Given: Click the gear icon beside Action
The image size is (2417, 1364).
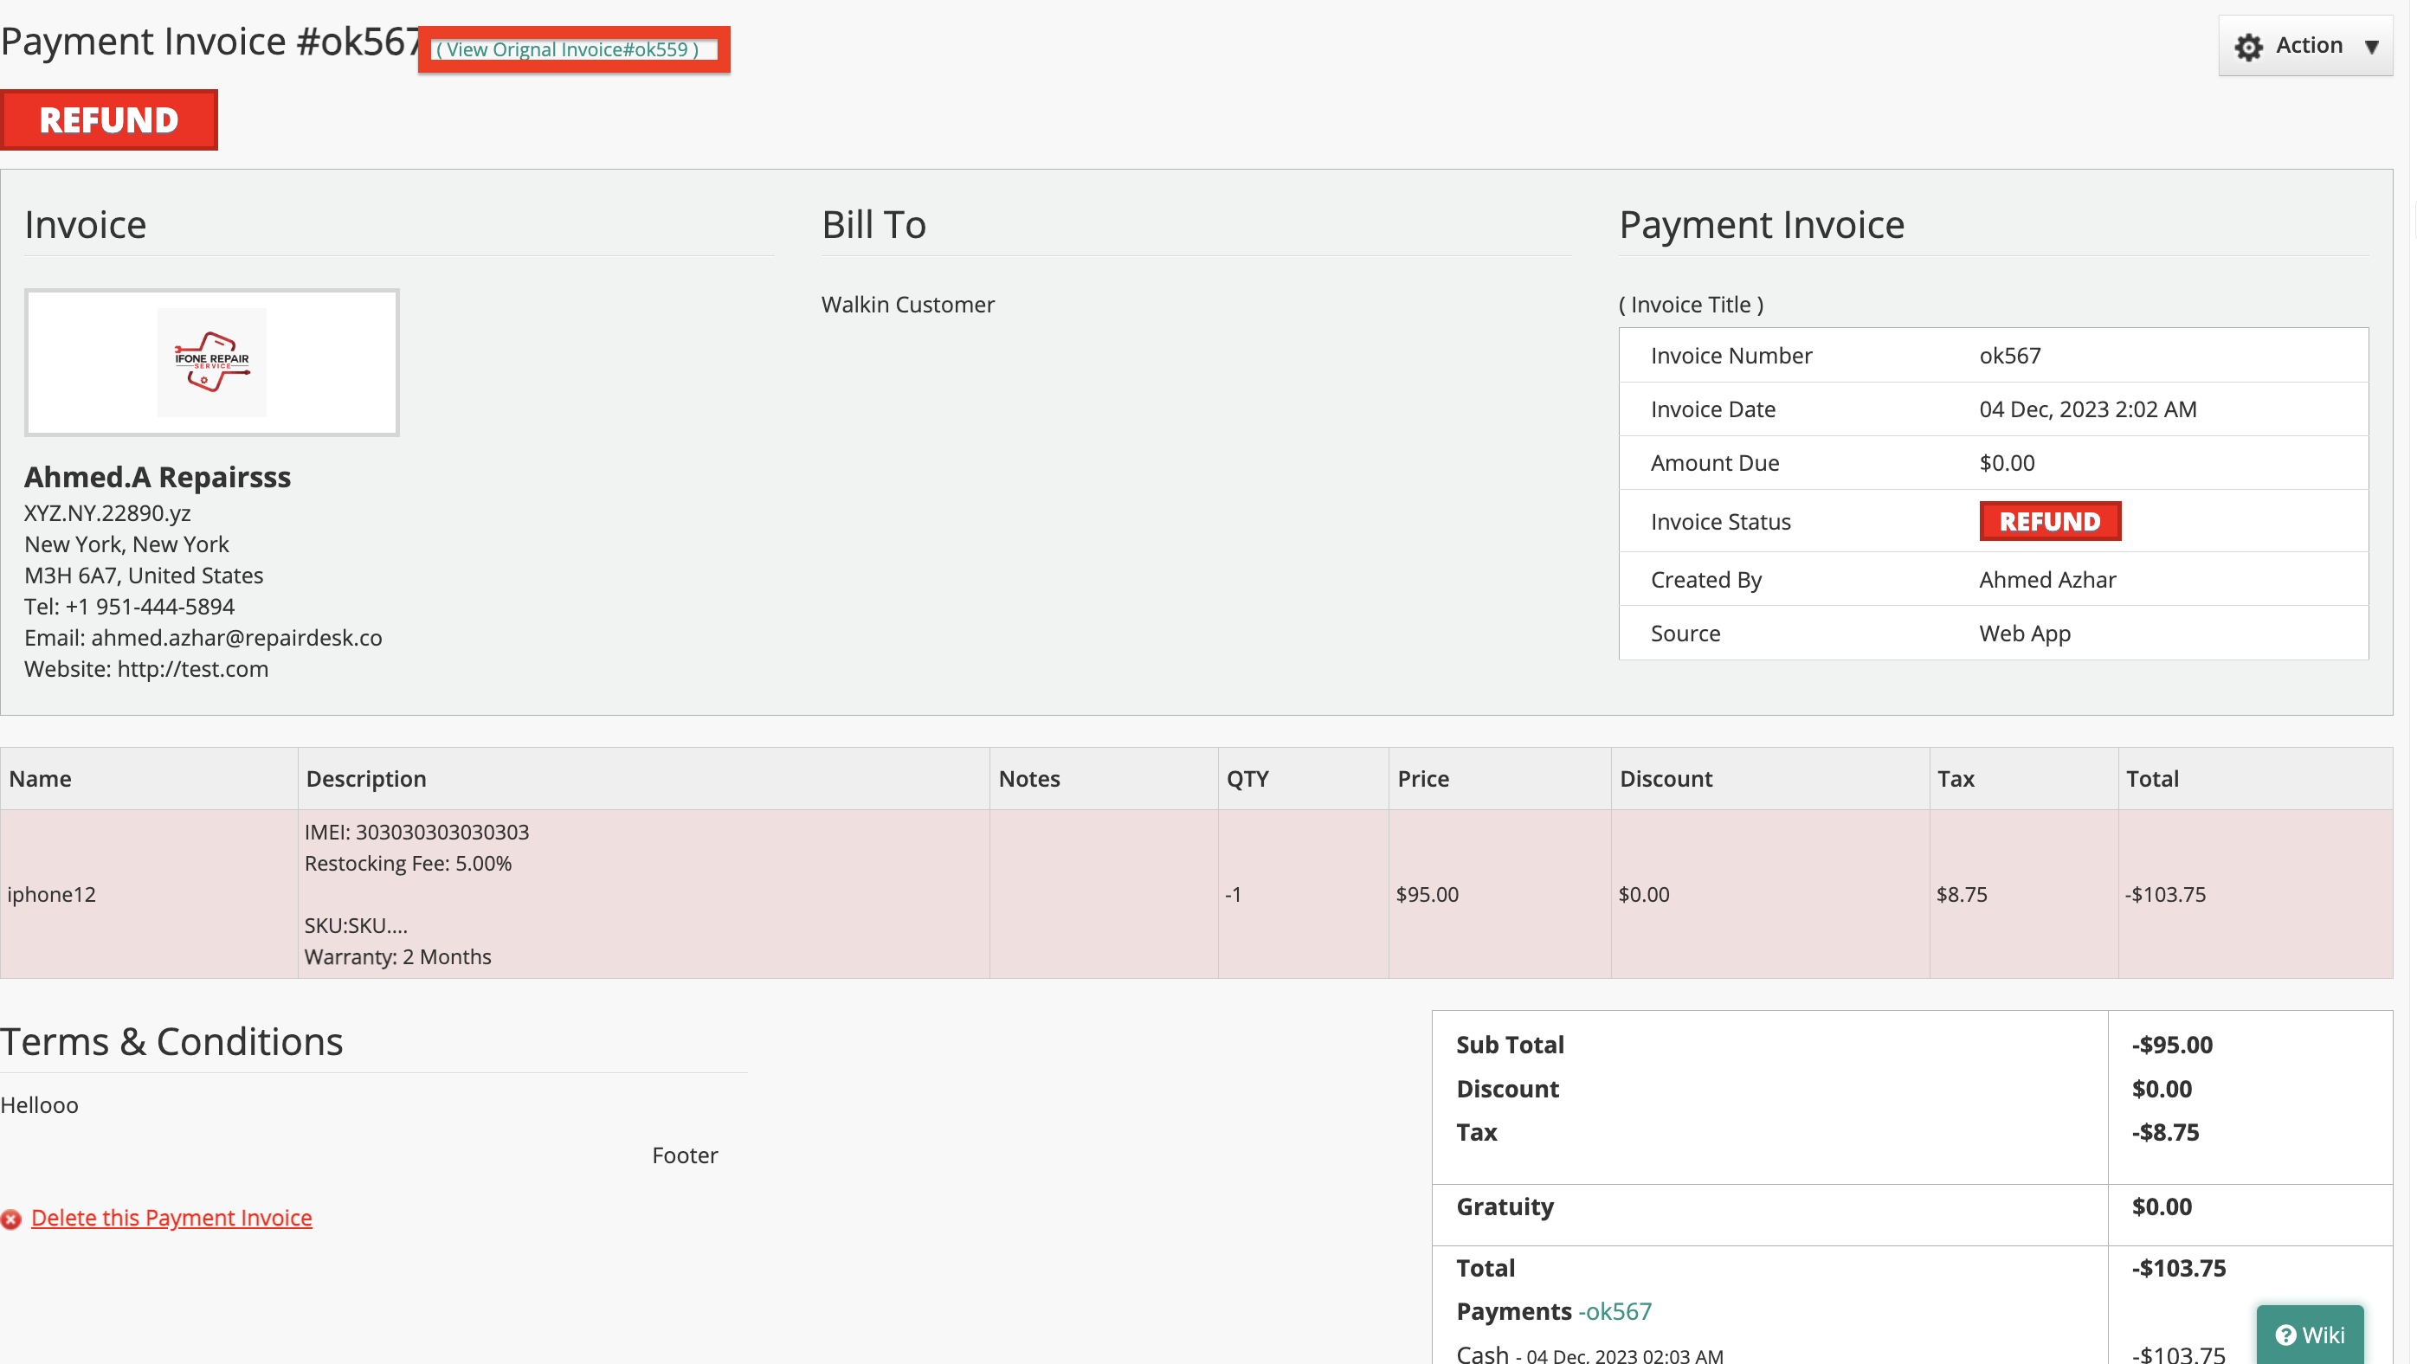Looking at the screenshot, I should point(2248,46).
